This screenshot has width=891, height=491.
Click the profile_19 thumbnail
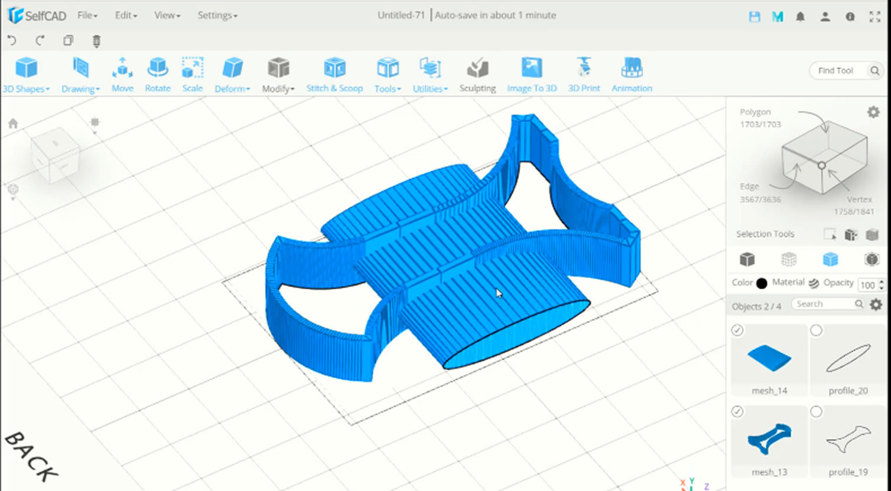tap(848, 440)
